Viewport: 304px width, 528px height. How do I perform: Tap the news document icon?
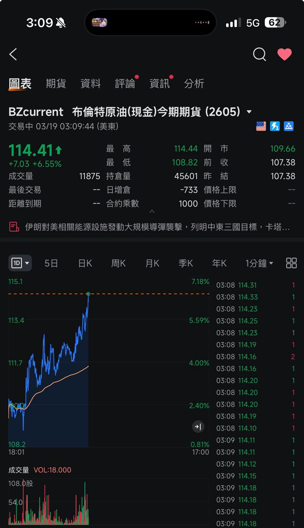[14, 227]
